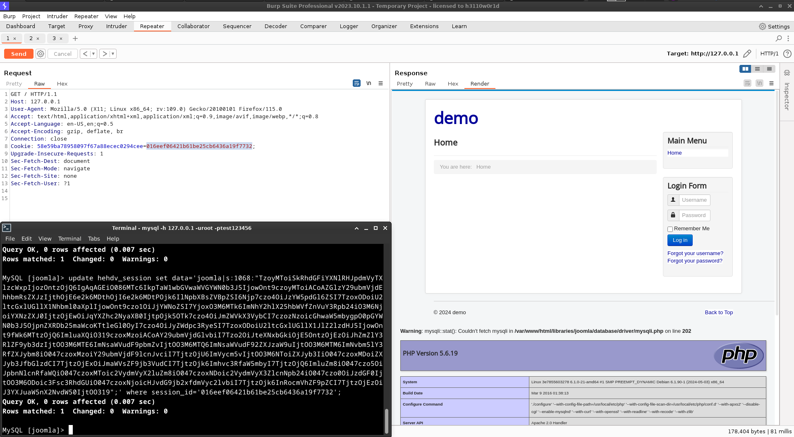This screenshot has width=794, height=437.
Task: Open next history dropdown arrow
Action: click(113, 54)
